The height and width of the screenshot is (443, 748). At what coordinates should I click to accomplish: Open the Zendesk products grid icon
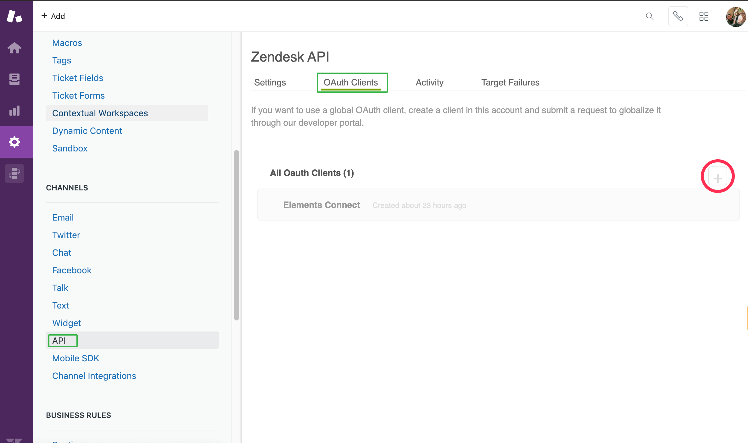tap(704, 16)
